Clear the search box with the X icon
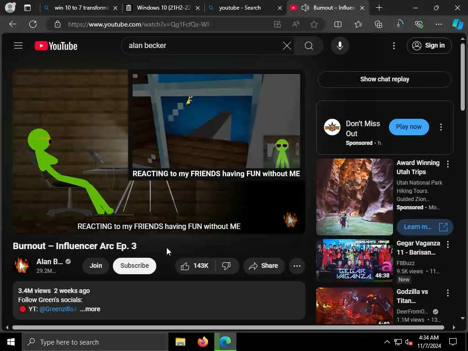This screenshot has height=351, width=468. [287, 46]
